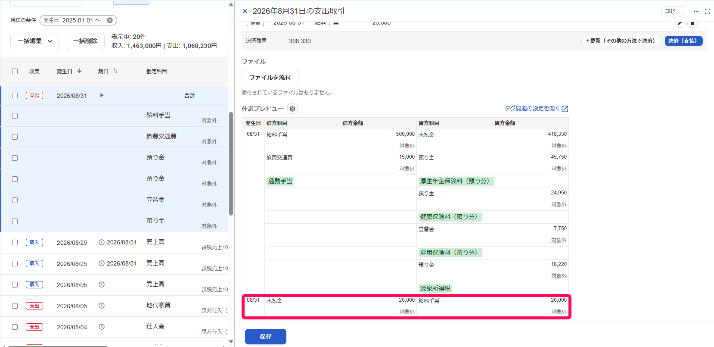
Task: Click the 表示中: 20件 count text
Action: (129, 37)
